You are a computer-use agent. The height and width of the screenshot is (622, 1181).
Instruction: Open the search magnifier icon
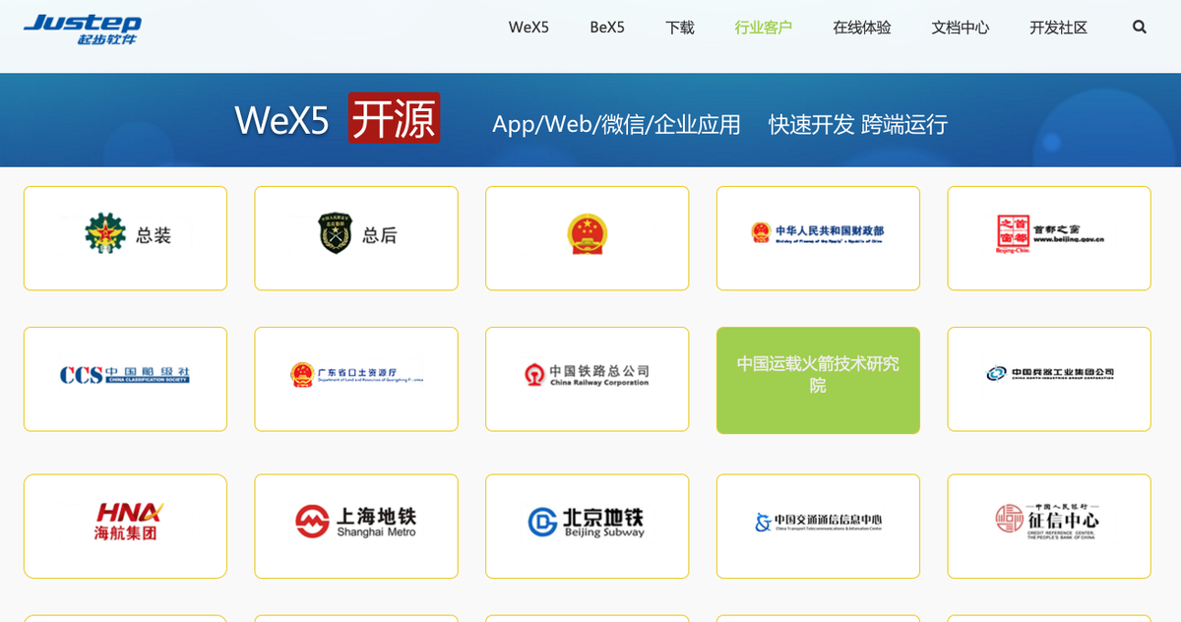(1140, 28)
